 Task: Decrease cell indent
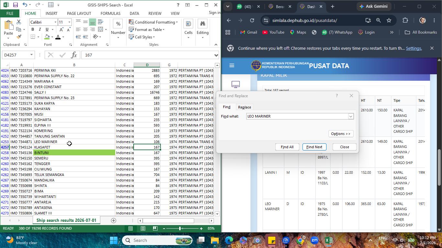(x=78, y=37)
